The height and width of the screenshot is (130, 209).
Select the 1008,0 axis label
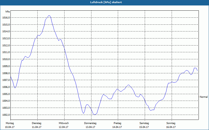click(x=5, y=73)
